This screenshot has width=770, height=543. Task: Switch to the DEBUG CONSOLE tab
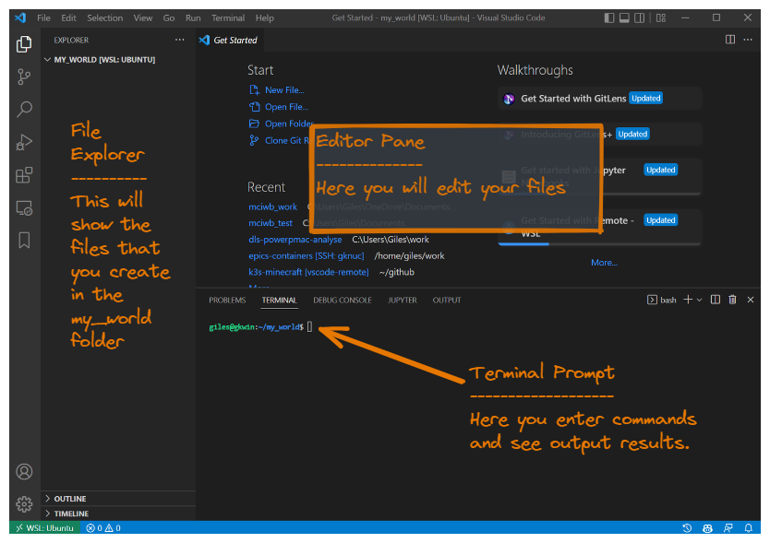343,301
